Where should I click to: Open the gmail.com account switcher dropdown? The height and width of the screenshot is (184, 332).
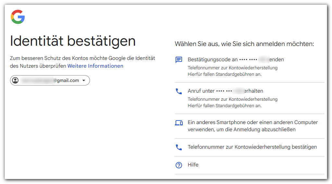click(x=50, y=80)
